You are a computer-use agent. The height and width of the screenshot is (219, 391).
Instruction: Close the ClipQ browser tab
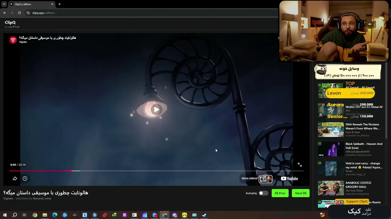(52, 4)
